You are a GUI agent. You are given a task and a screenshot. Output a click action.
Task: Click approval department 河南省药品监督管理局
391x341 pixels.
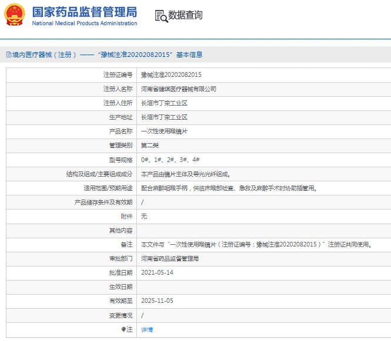point(170,259)
